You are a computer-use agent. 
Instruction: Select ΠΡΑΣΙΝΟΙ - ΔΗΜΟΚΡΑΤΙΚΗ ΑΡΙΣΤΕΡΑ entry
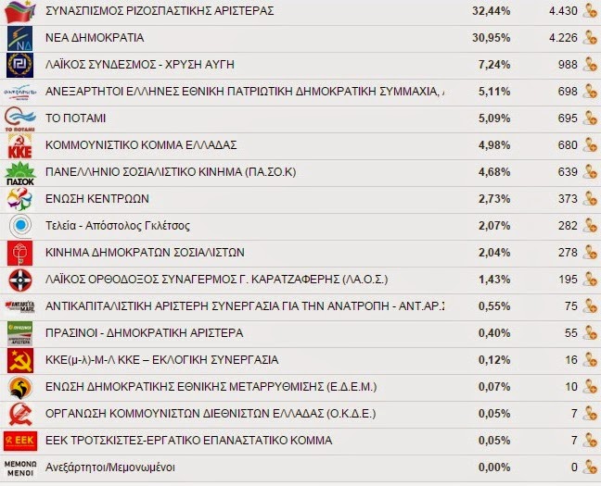click(x=144, y=333)
